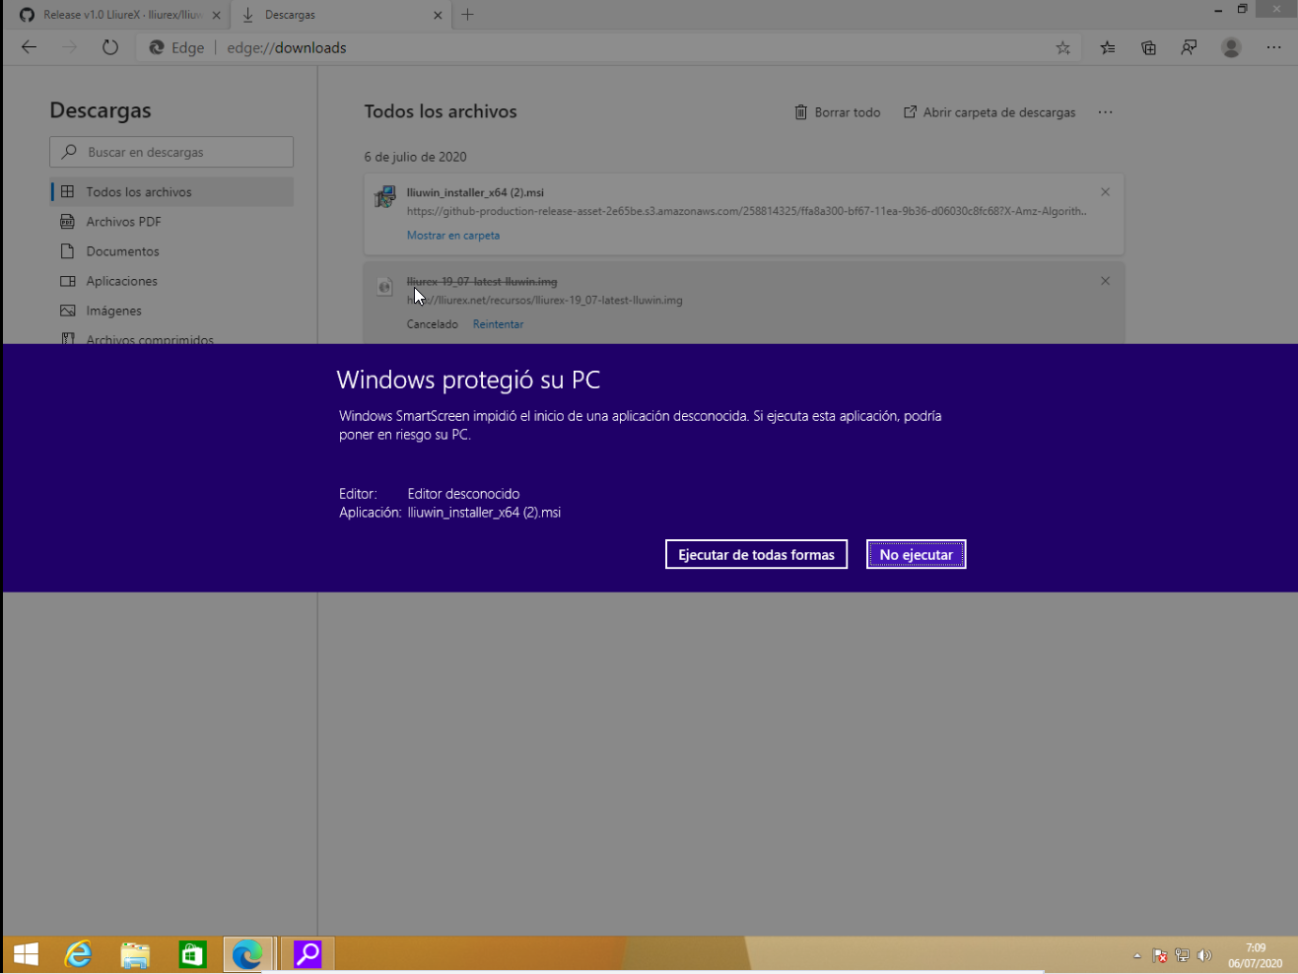Select Todos los archivos in sidebar
Screen dimensions: 1298x974
(172, 192)
